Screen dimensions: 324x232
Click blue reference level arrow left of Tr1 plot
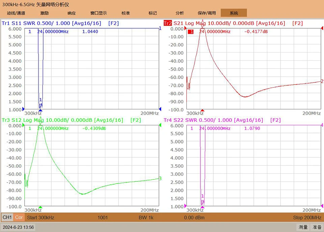click(23, 109)
